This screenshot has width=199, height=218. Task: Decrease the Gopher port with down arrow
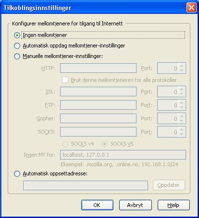pyautogui.click(x=182, y=121)
